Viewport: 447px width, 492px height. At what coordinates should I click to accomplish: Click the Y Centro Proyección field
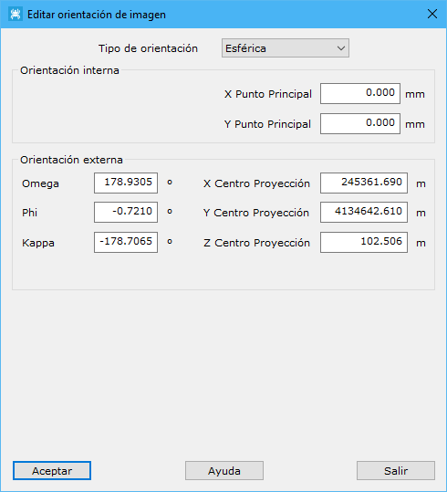tap(364, 213)
